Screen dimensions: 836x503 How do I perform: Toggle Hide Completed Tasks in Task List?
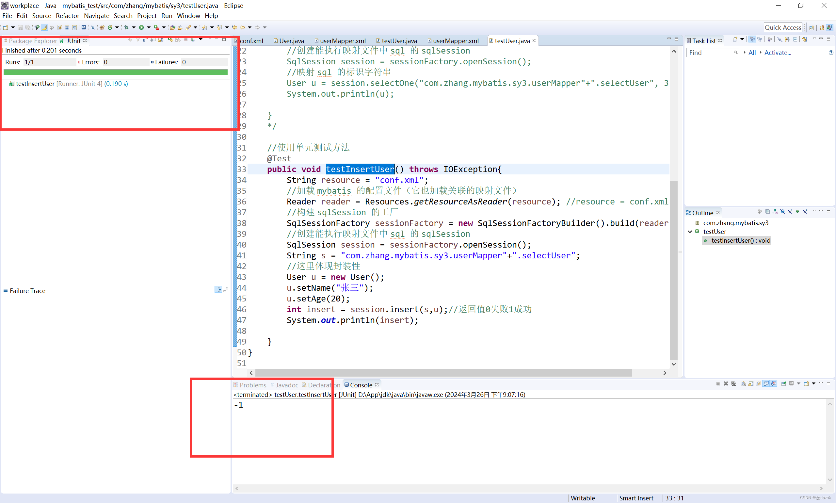tap(780, 40)
